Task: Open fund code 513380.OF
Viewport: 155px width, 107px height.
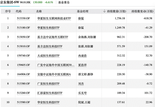Action: pos(23,84)
